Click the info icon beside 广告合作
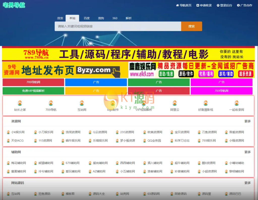The image size is (258, 200). point(238,5)
